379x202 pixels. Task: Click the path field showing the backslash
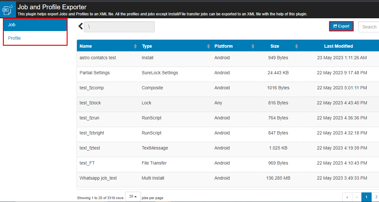coord(119,27)
